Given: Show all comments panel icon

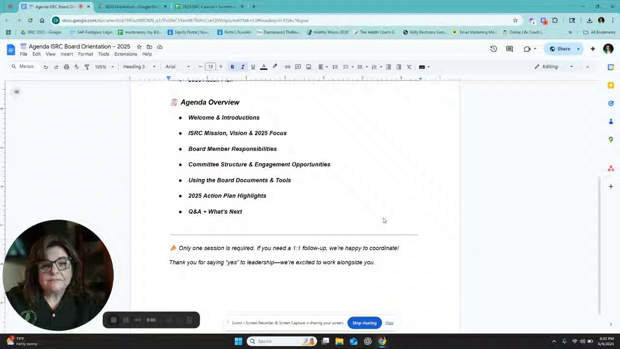Looking at the screenshot, I should pyautogui.click(x=510, y=49).
